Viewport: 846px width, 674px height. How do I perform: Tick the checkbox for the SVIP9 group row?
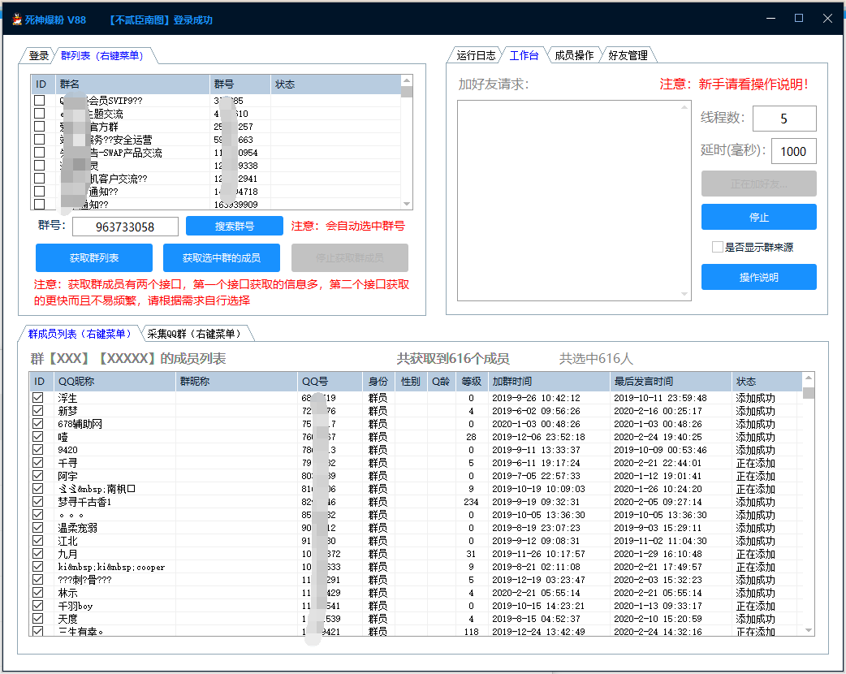point(39,101)
